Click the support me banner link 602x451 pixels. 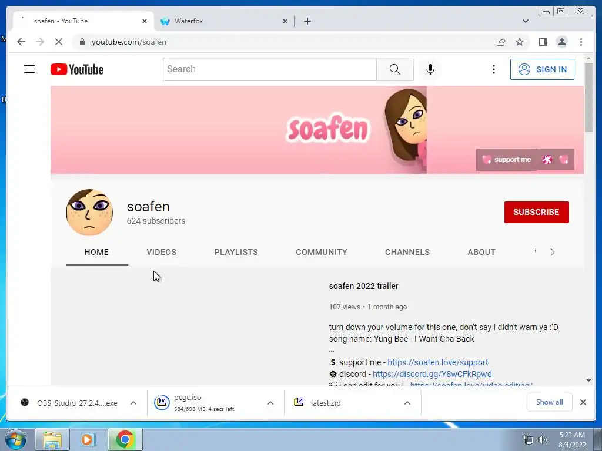[507, 160]
